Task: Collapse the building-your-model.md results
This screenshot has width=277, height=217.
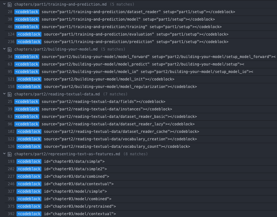Action: (x=4, y=49)
